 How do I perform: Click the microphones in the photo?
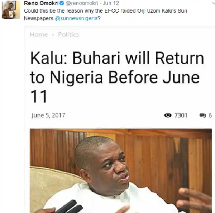click(69, 207)
